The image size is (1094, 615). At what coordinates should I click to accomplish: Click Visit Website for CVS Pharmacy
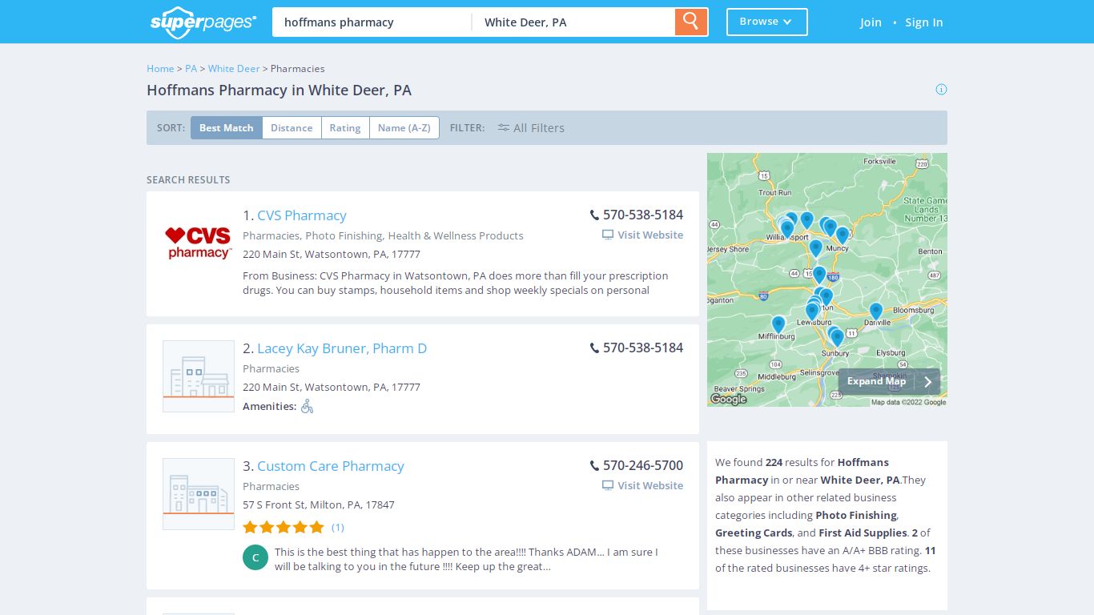click(643, 235)
